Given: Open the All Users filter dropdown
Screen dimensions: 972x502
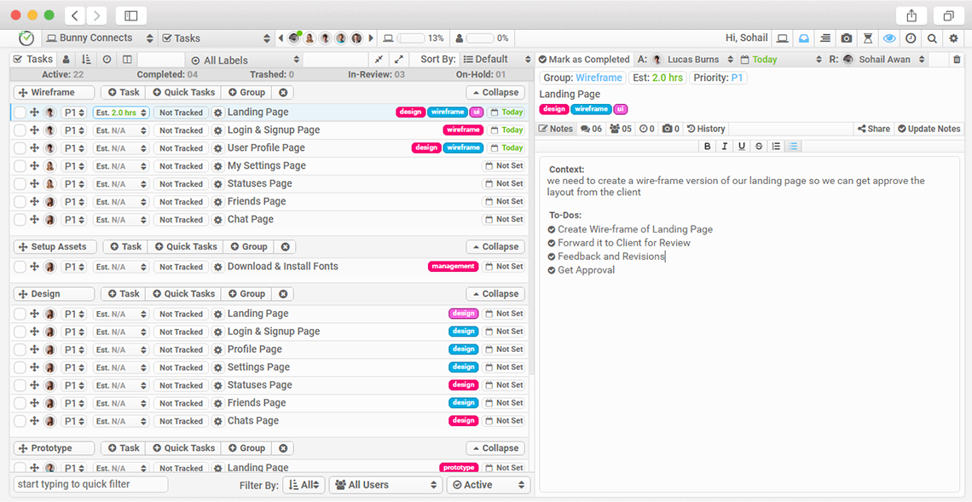Looking at the screenshot, I should coord(385,485).
